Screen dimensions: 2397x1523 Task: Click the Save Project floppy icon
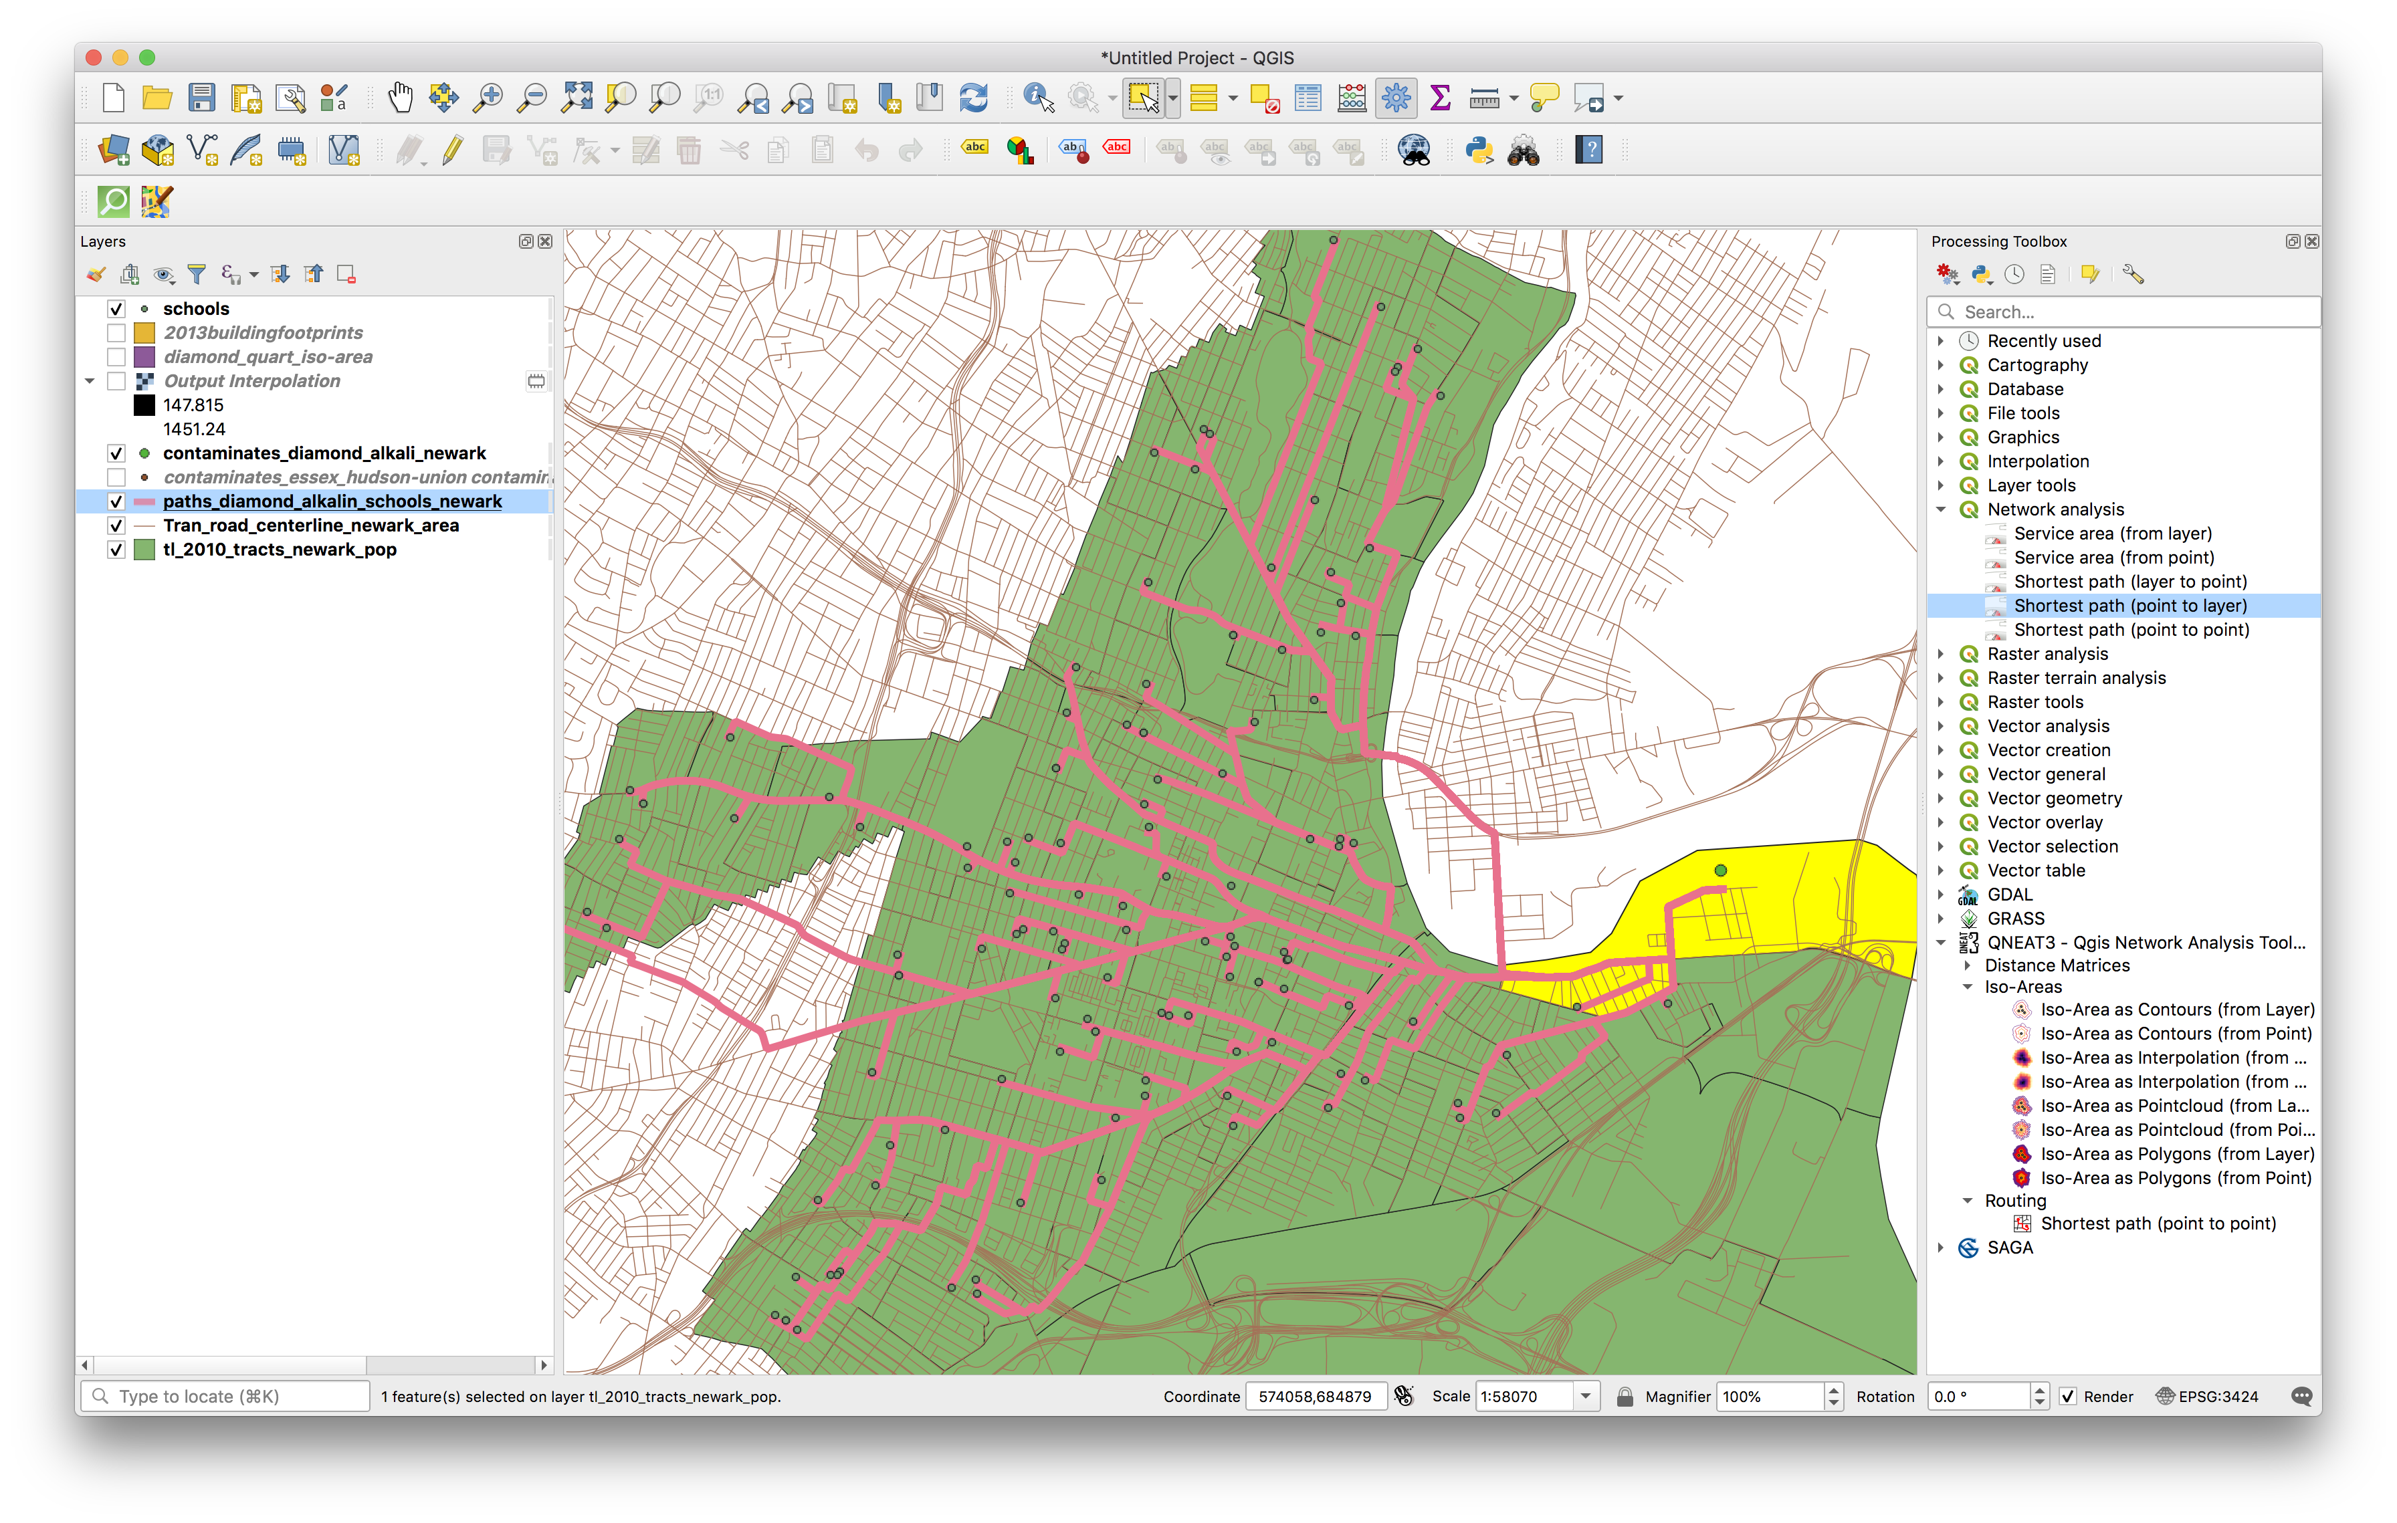coord(202,98)
